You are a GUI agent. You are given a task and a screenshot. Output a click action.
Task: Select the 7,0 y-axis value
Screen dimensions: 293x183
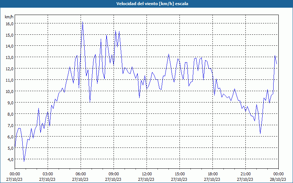pos(11,126)
